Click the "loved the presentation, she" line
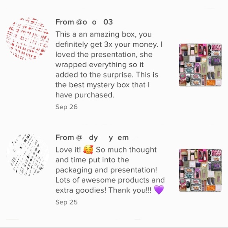 tap(104, 55)
